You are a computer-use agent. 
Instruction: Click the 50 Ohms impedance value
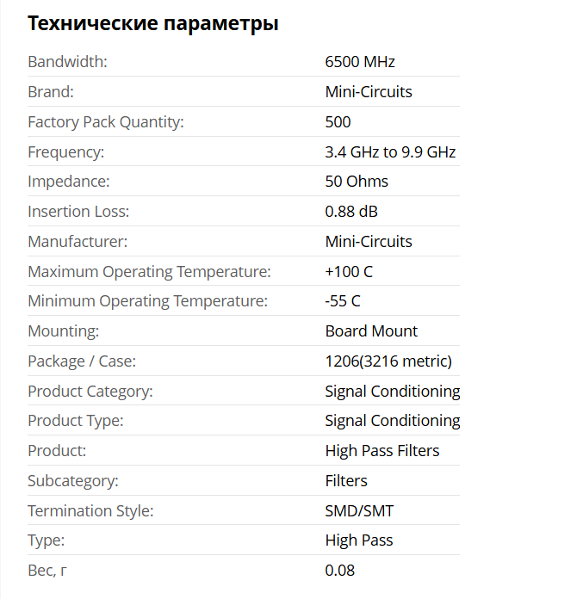[x=357, y=182]
